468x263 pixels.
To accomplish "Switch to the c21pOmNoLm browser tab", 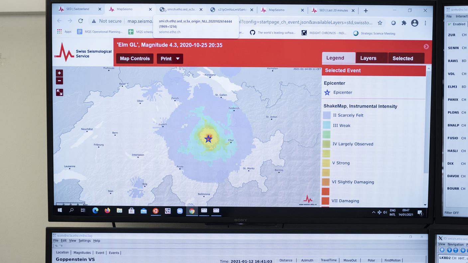I will 232,10.
